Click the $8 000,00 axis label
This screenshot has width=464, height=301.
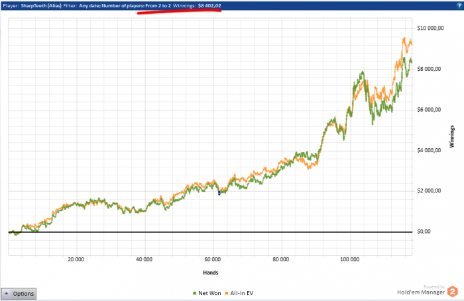tap(429, 69)
